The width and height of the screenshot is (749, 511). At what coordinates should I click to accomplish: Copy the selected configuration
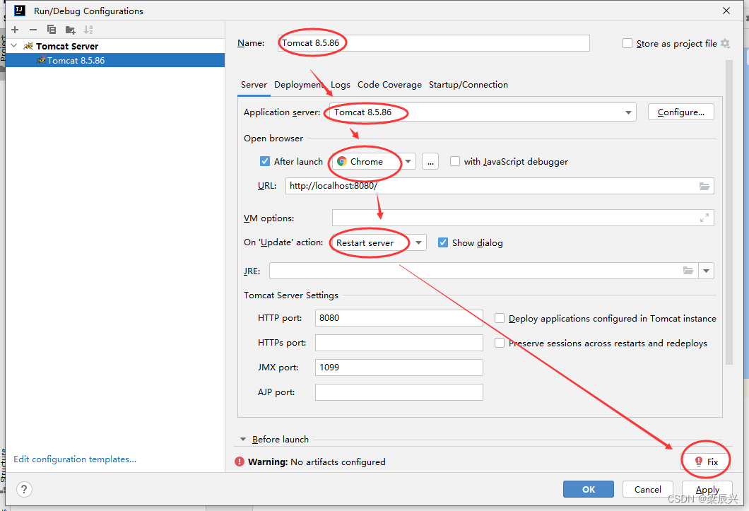(x=52, y=30)
